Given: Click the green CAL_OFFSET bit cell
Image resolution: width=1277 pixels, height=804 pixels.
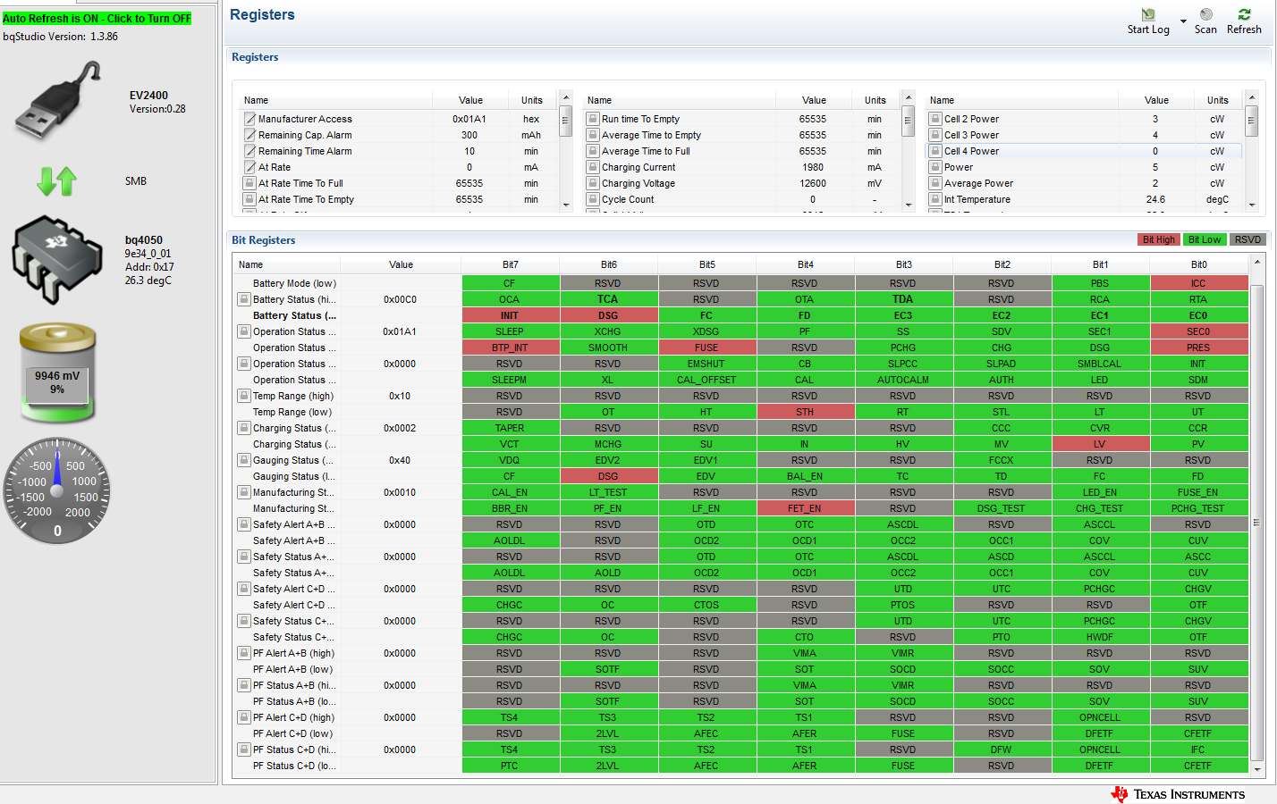Looking at the screenshot, I should click(x=706, y=380).
